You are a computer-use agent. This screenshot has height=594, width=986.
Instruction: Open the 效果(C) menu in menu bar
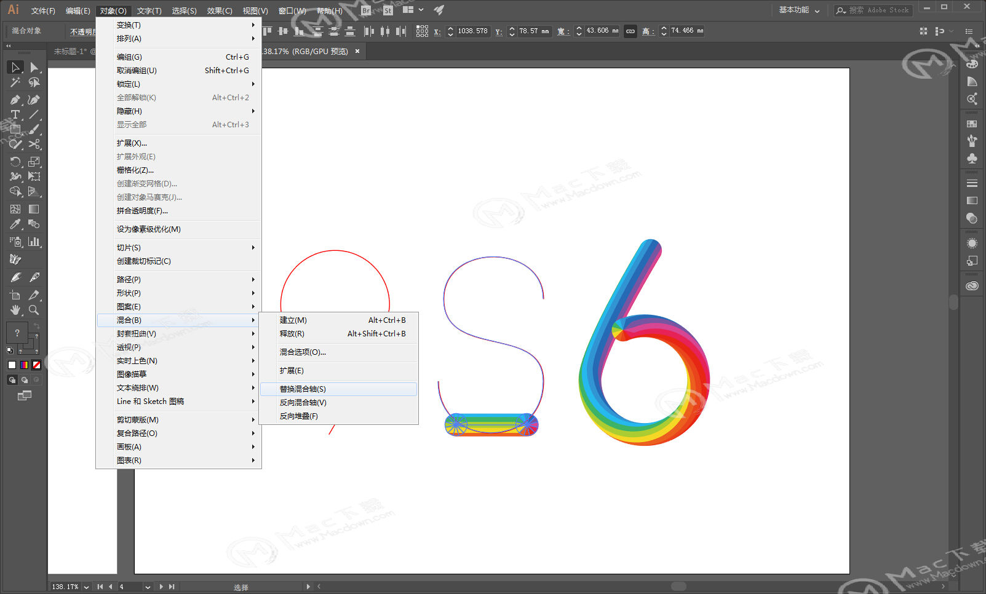[x=219, y=10]
